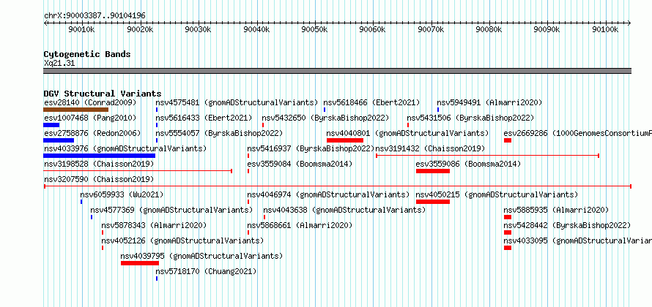The width and height of the screenshot is (652, 307).
Task: Select variant esv3559084 (Boomsma2014)
Action: pos(300,164)
